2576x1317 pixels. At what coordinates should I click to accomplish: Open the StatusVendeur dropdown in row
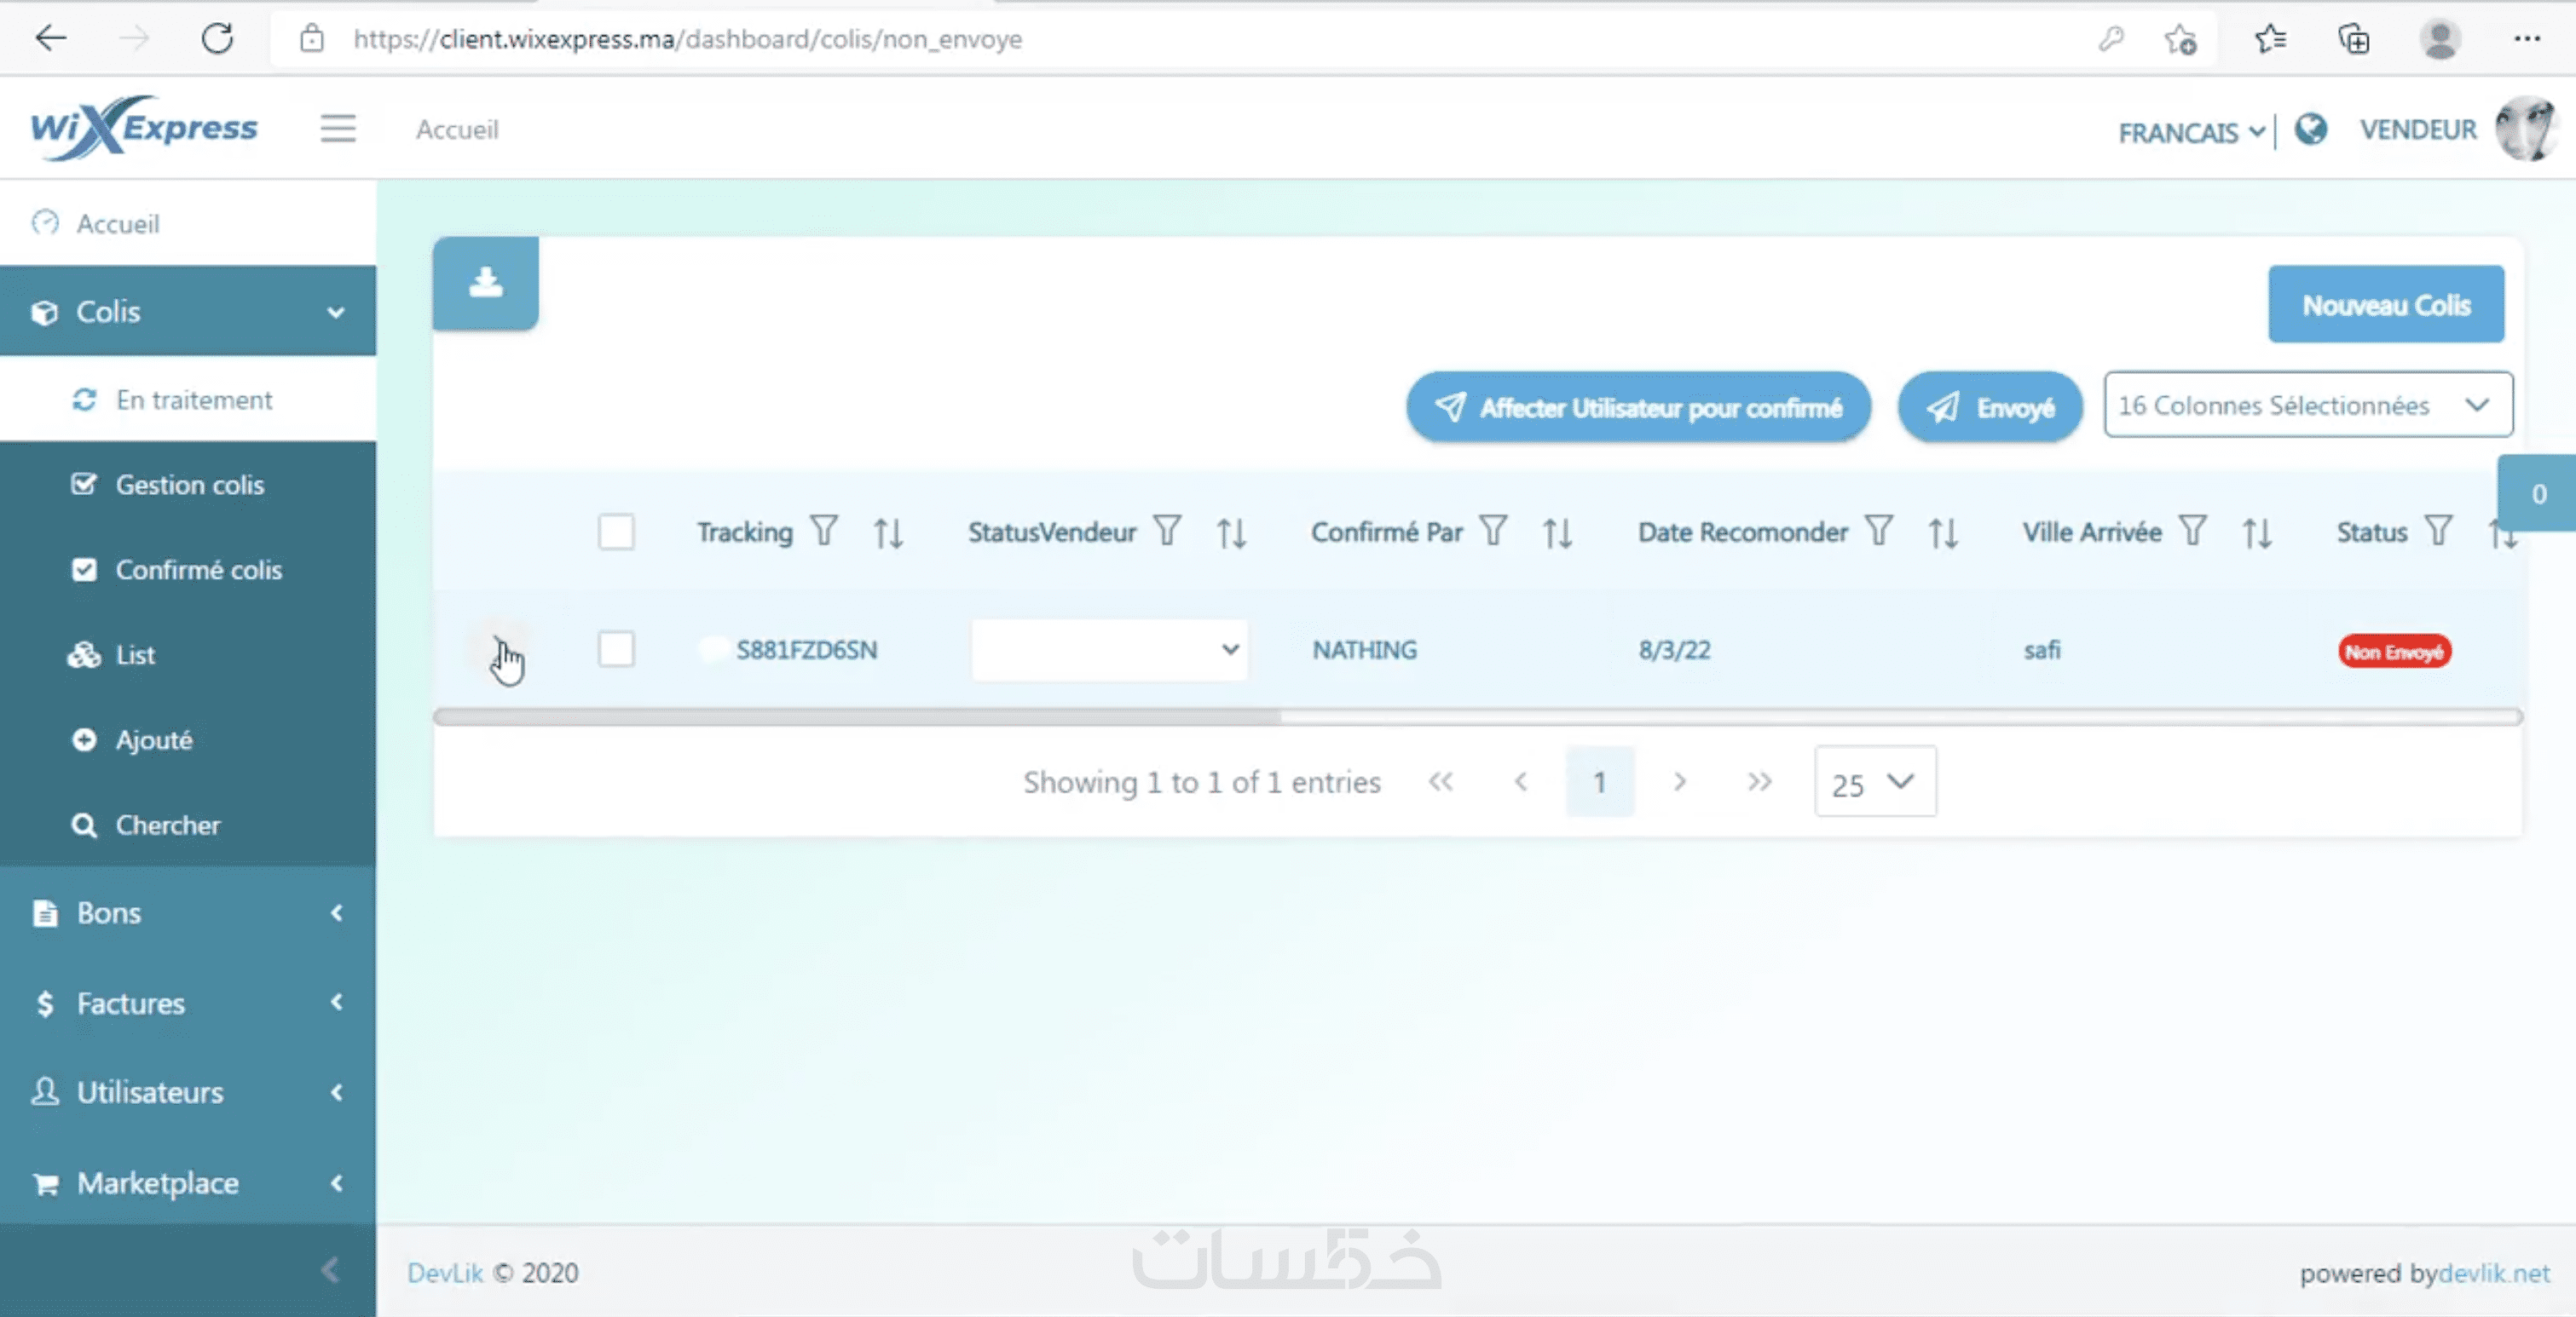click(x=1109, y=649)
